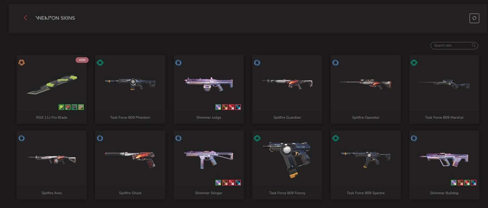Click the search magnifier icon

473,45
